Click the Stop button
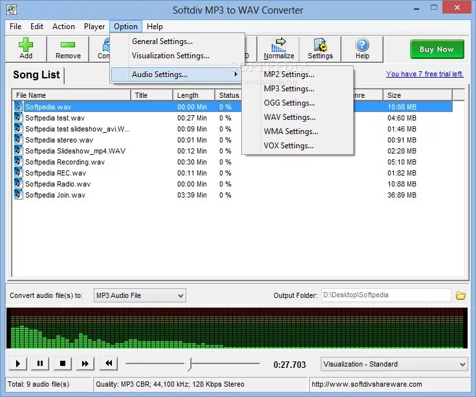The width and height of the screenshot is (476, 397). point(63,363)
